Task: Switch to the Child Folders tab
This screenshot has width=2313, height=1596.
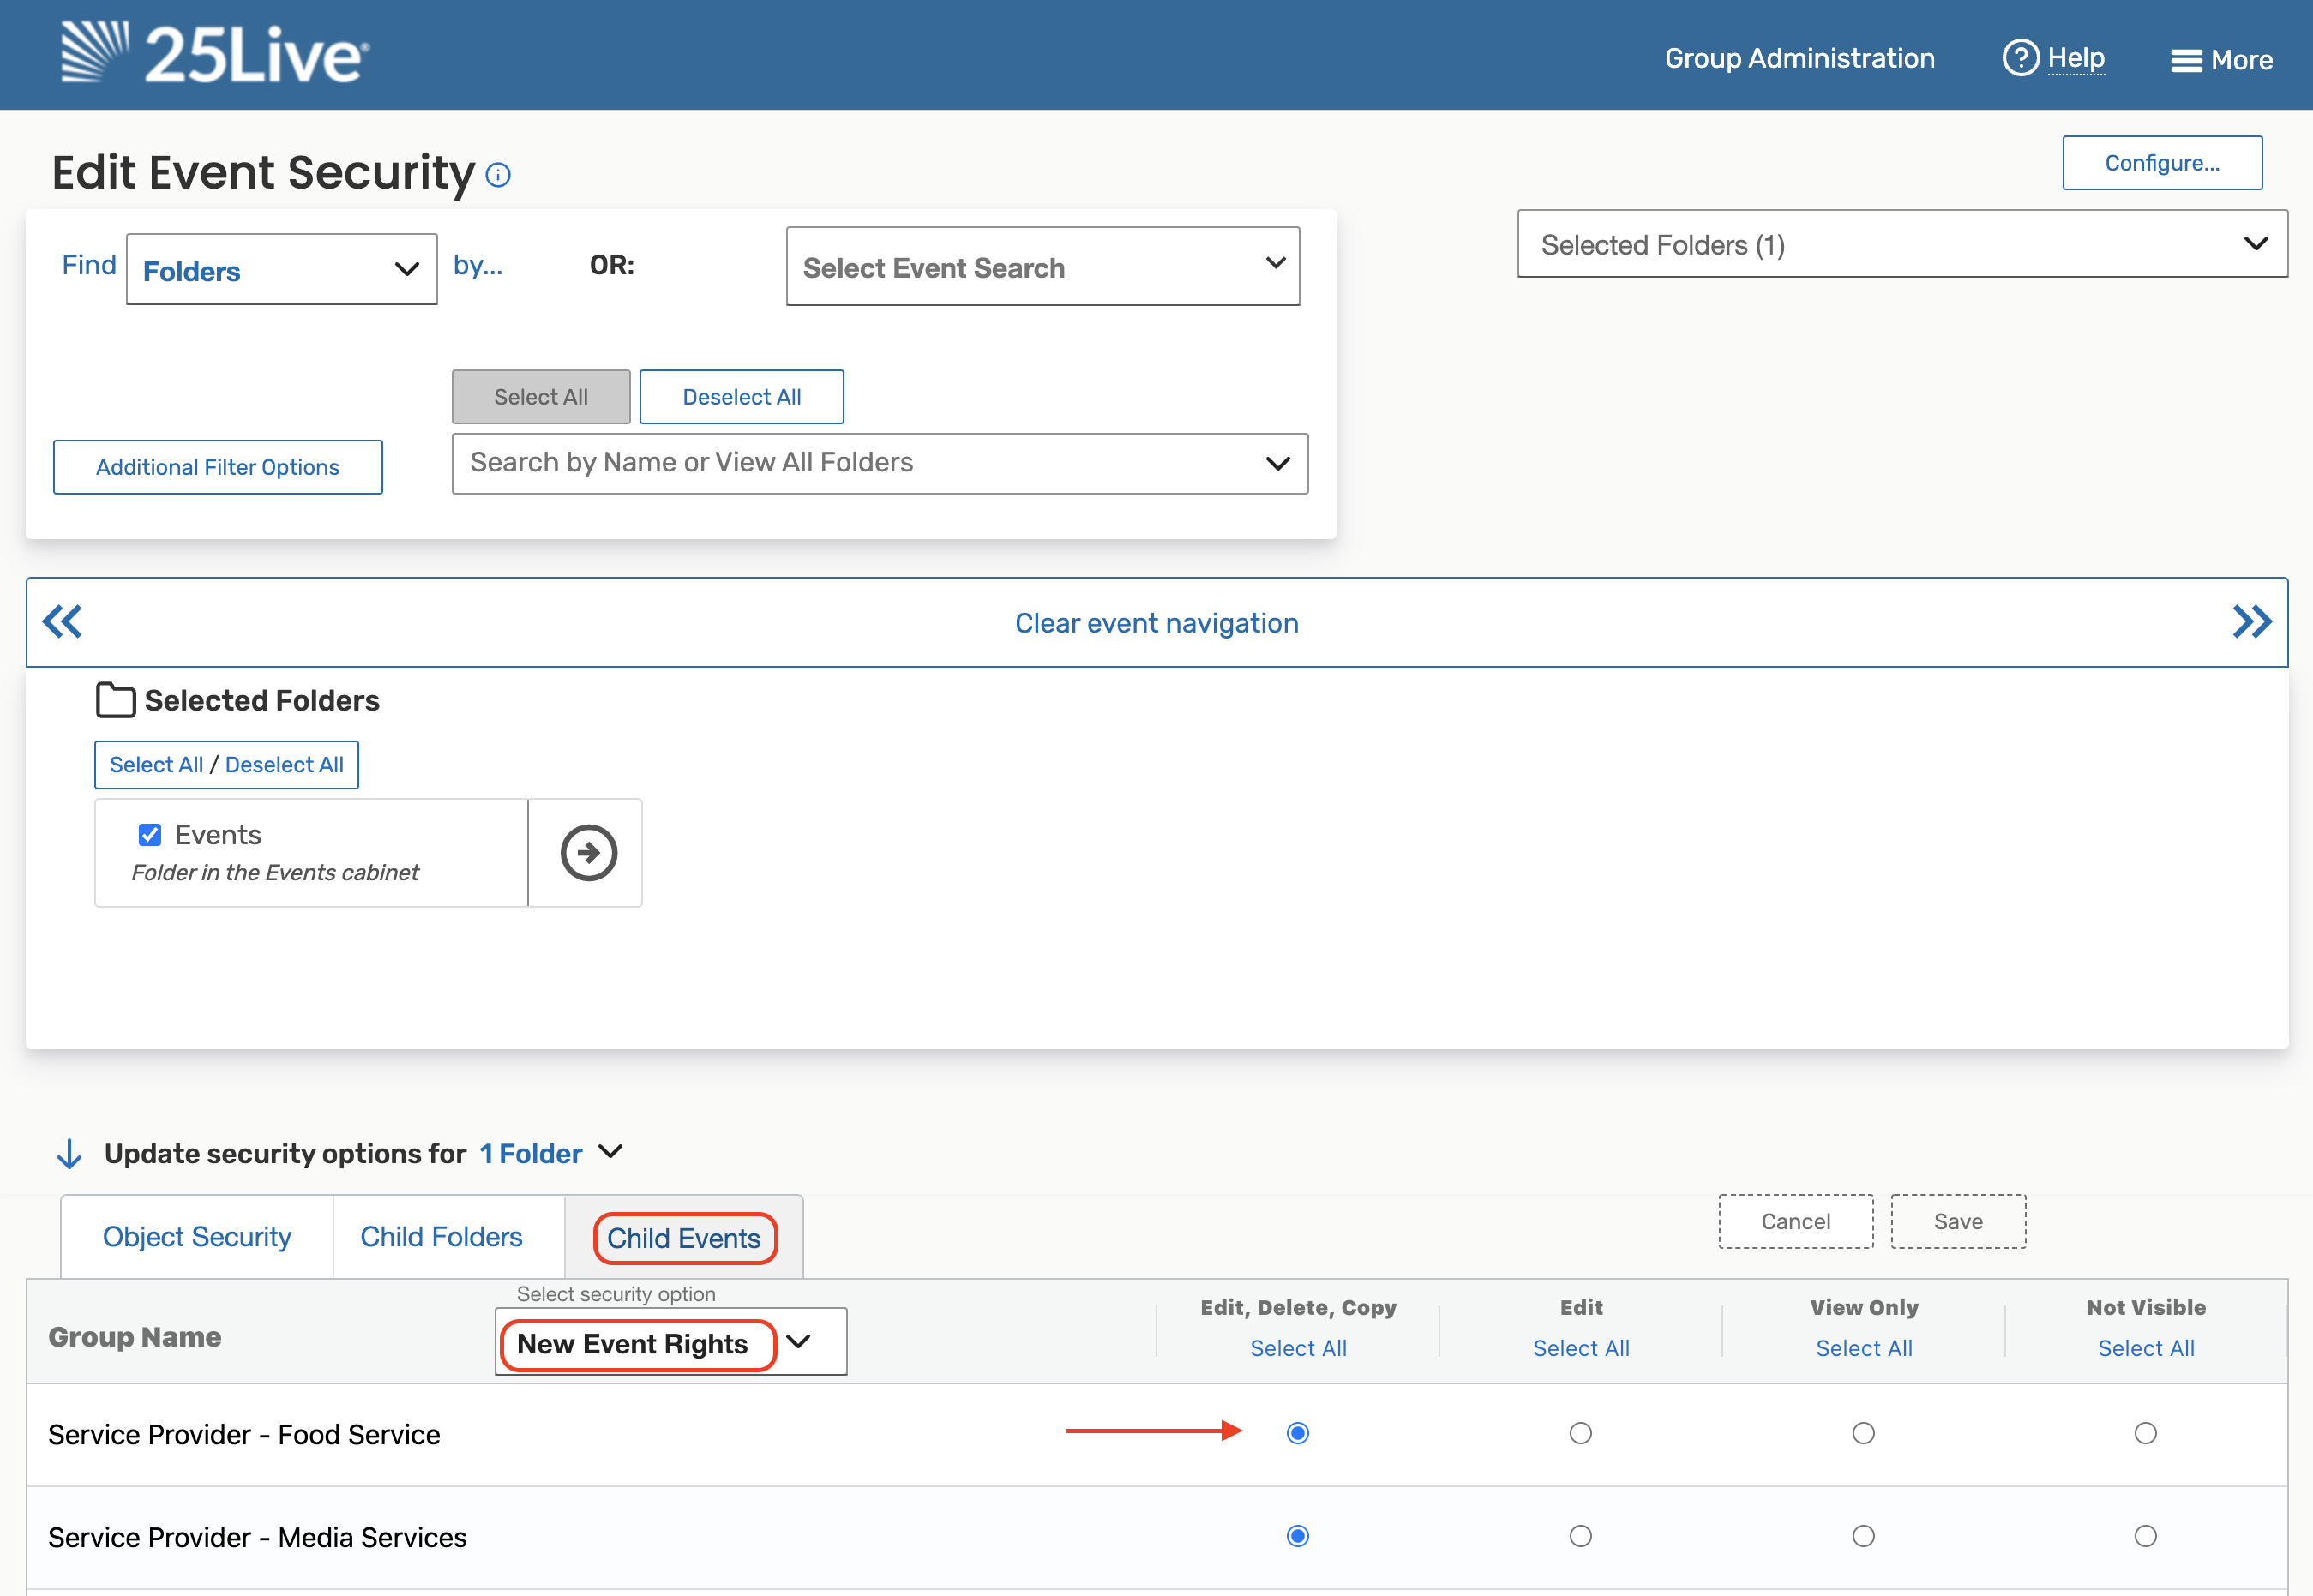Action: tap(441, 1237)
